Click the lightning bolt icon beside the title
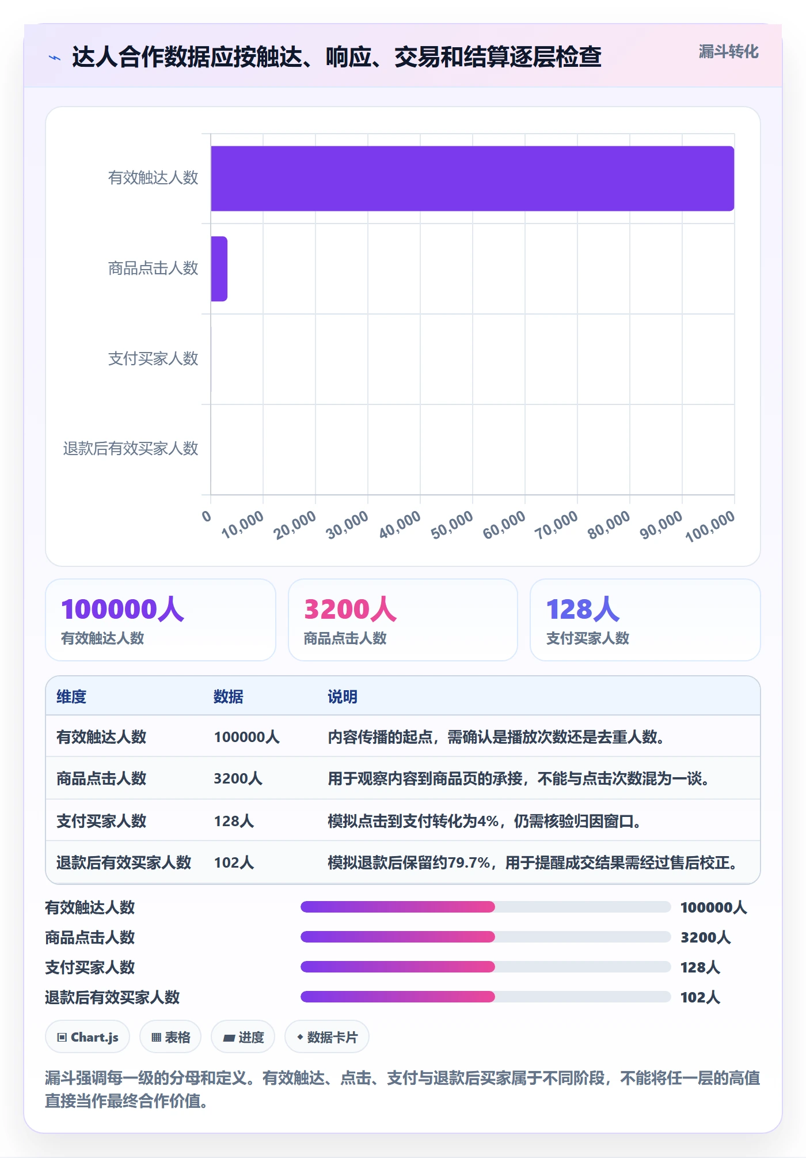806x1158 pixels. pos(54,58)
